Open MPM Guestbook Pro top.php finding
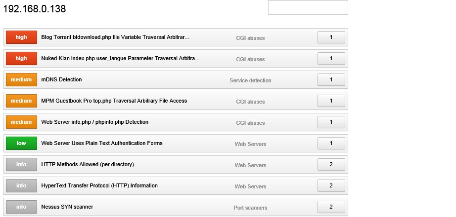Viewport: 456px width, 217px height. [114, 101]
